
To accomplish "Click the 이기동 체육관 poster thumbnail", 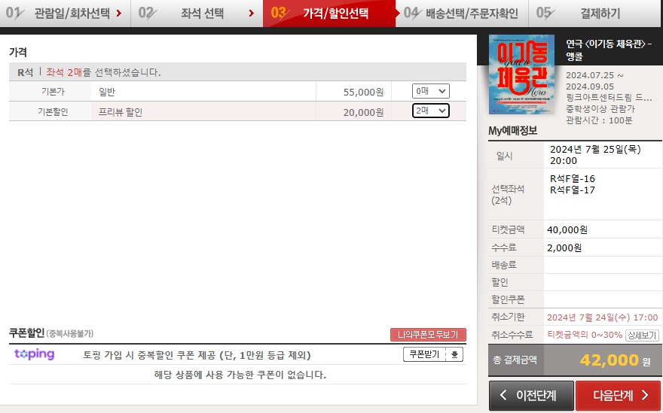I will click(x=521, y=74).
